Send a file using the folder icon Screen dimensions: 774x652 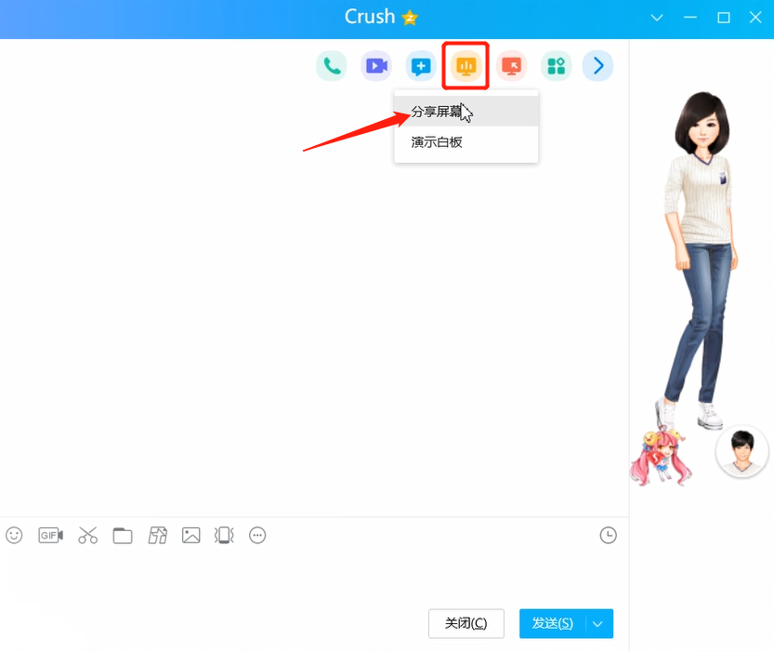point(122,535)
